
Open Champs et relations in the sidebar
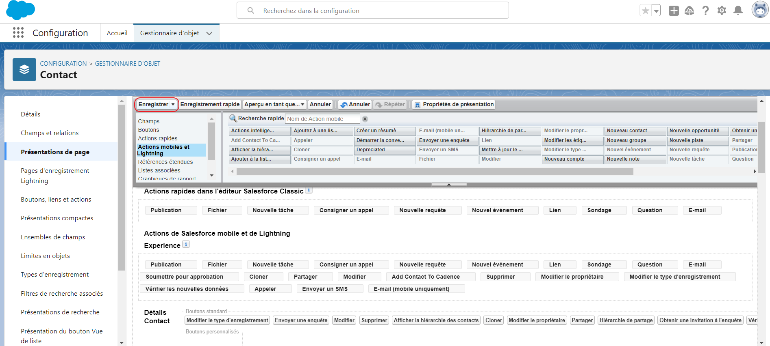50,133
